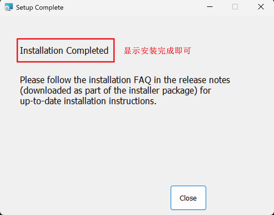Click the dialog title bar
Viewport: 274px width, 215px height.
pos(125,7)
